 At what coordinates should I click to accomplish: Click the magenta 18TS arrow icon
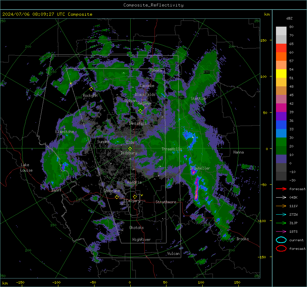[281, 232]
